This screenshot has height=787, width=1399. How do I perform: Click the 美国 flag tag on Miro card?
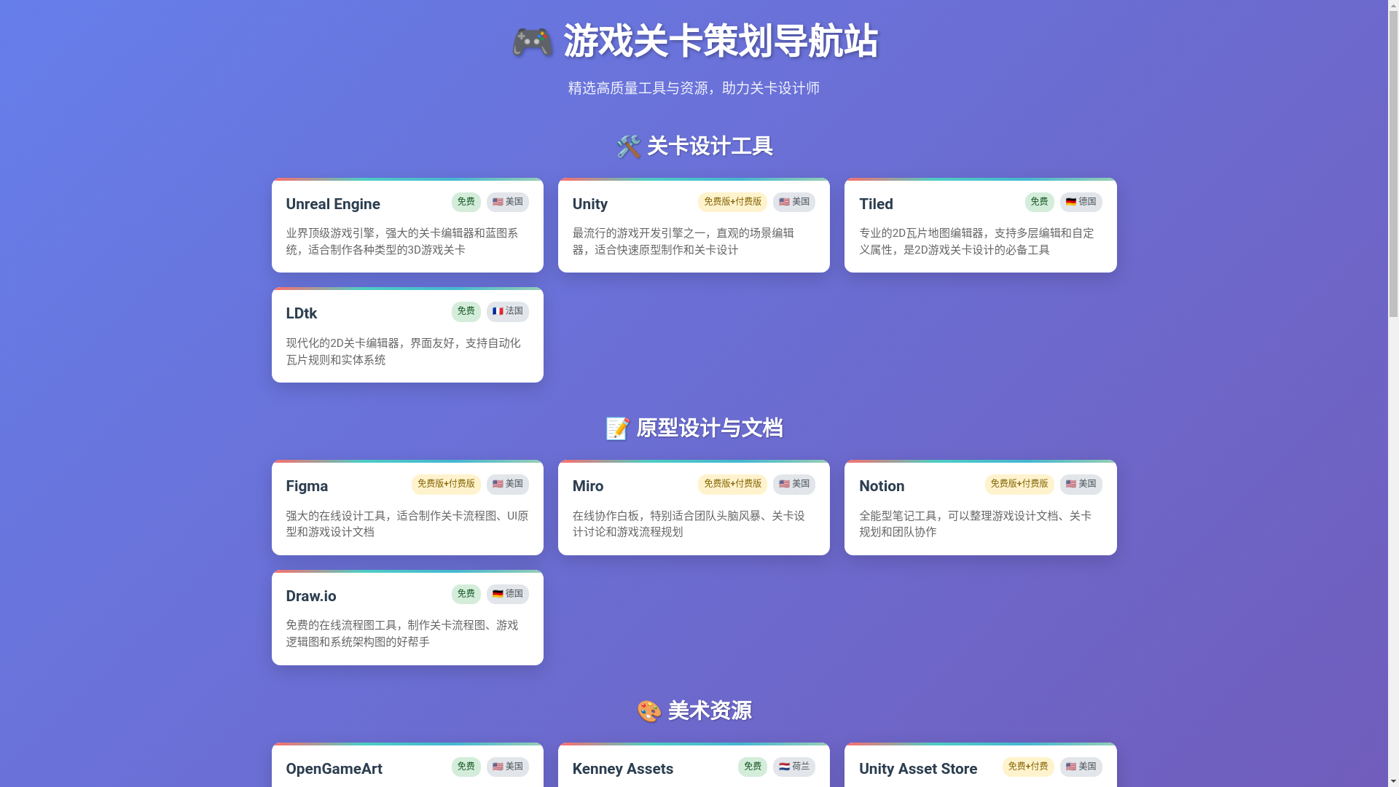click(x=794, y=485)
